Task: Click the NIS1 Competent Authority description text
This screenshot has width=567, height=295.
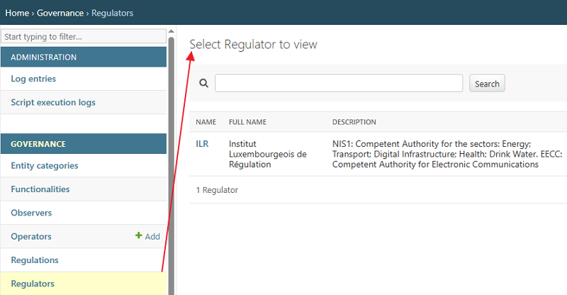Action: click(447, 154)
